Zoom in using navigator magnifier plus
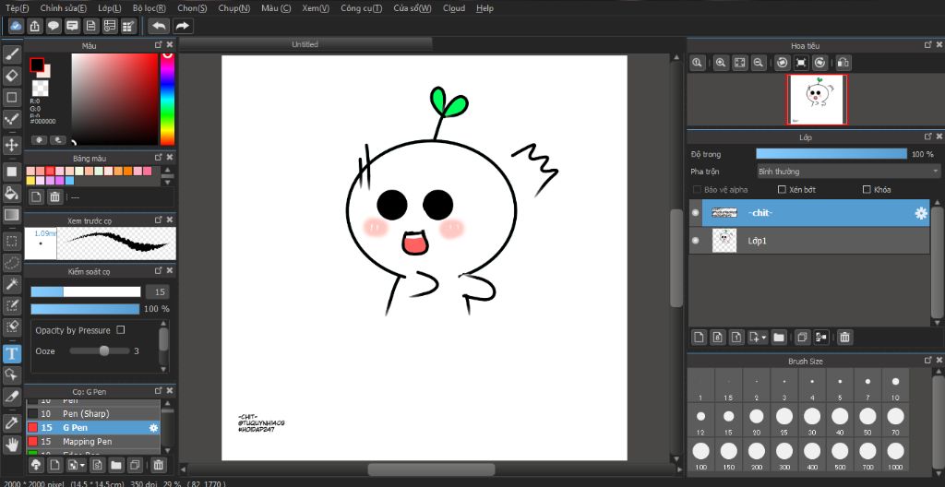This screenshot has height=487, width=945. [720, 63]
